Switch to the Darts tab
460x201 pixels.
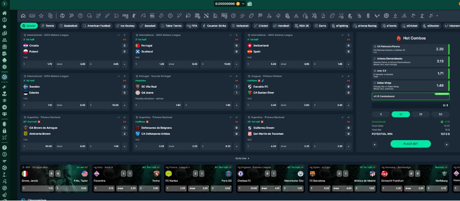click(x=320, y=26)
